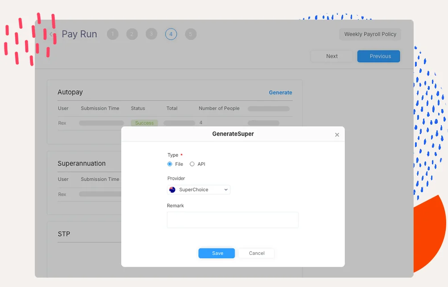Advance to pay run step 5
Screen dimensions: 448x287
coord(191,34)
